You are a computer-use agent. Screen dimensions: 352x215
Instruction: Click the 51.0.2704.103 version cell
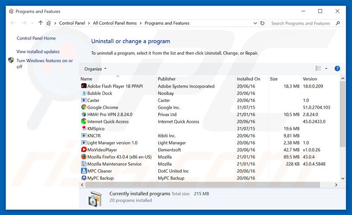pyautogui.click(x=316, y=107)
